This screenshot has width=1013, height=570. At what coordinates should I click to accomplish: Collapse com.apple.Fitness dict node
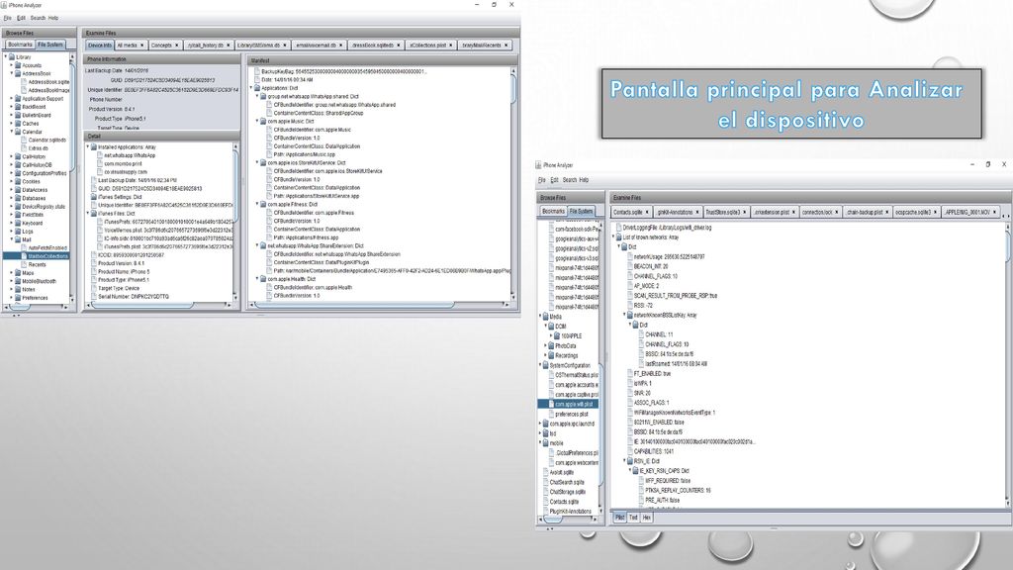[257, 204]
